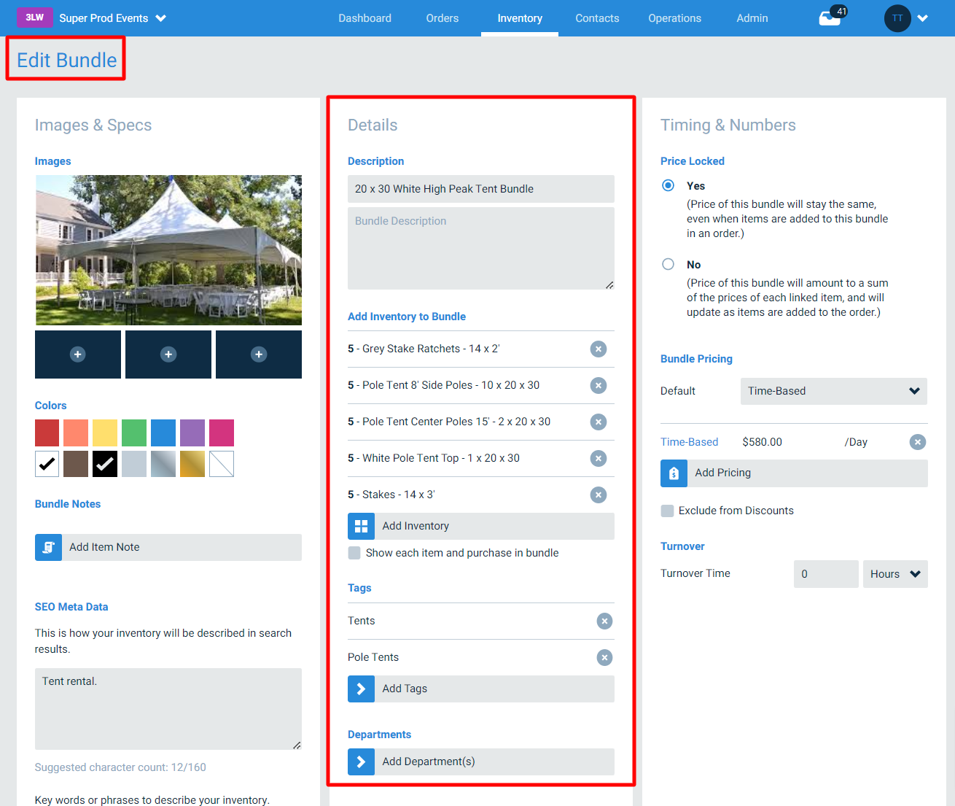Image resolution: width=955 pixels, height=806 pixels.
Task: Remove the Tents tag
Action: [604, 621]
